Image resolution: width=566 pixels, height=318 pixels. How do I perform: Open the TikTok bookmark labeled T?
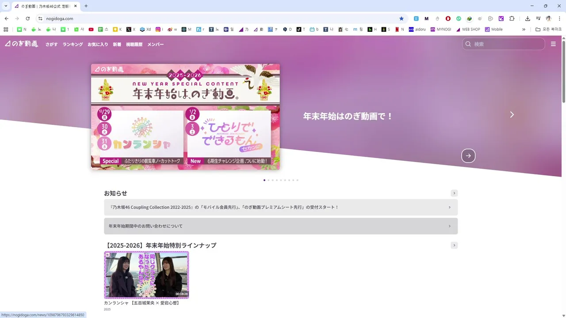301,30
